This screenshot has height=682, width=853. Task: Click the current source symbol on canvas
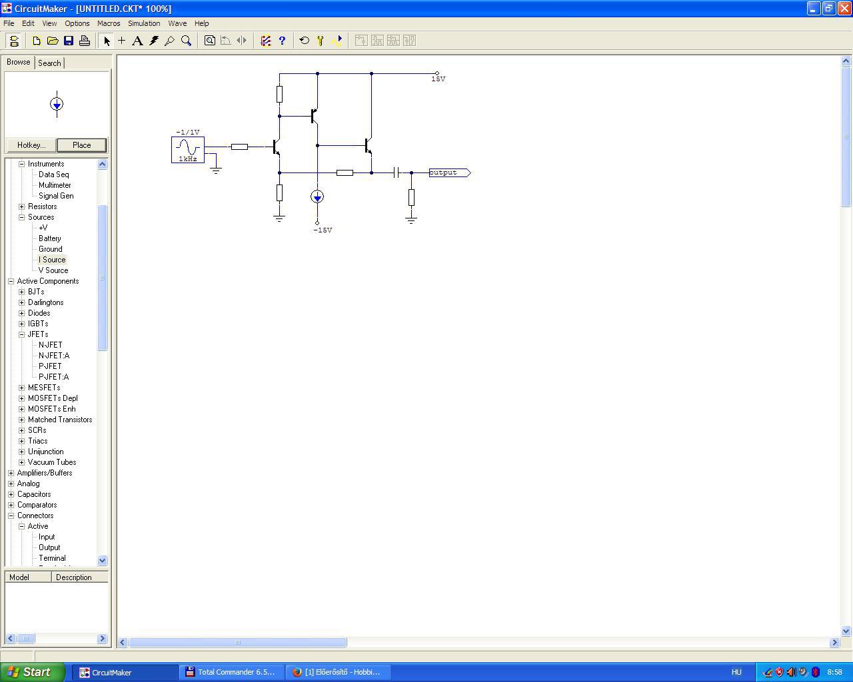(x=317, y=196)
